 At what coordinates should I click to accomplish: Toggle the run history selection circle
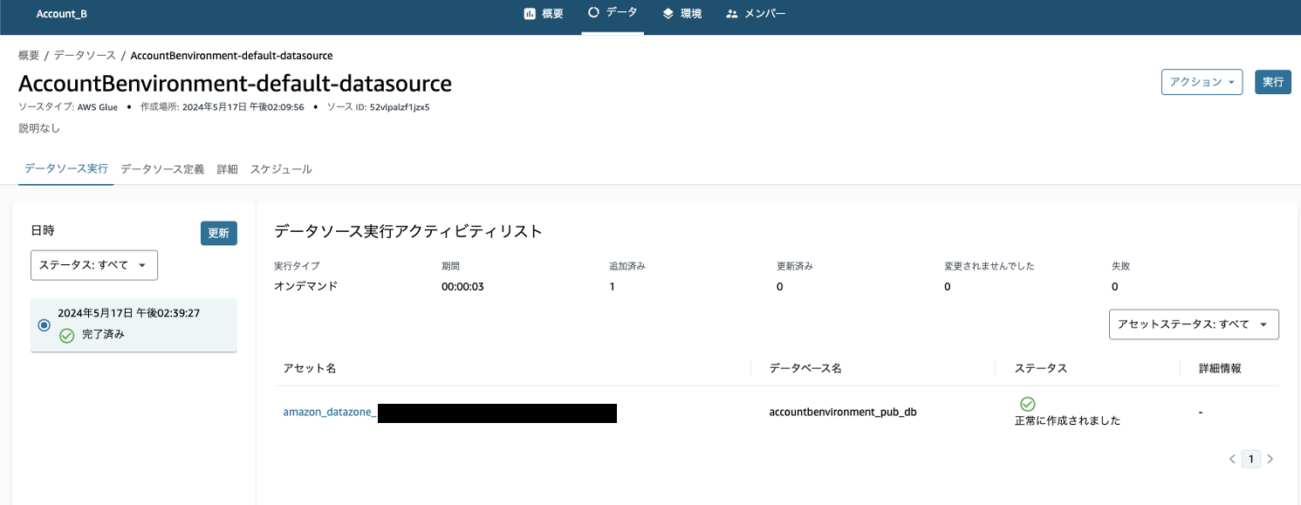coord(44,324)
